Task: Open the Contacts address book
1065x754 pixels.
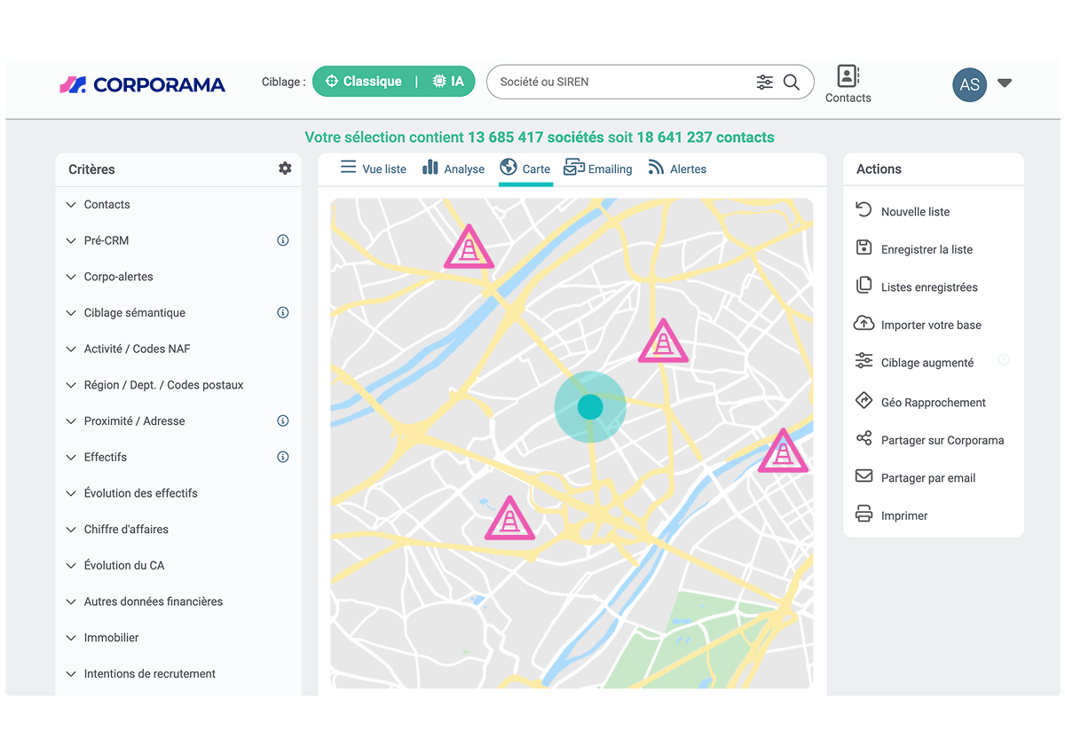Action: [x=848, y=84]
